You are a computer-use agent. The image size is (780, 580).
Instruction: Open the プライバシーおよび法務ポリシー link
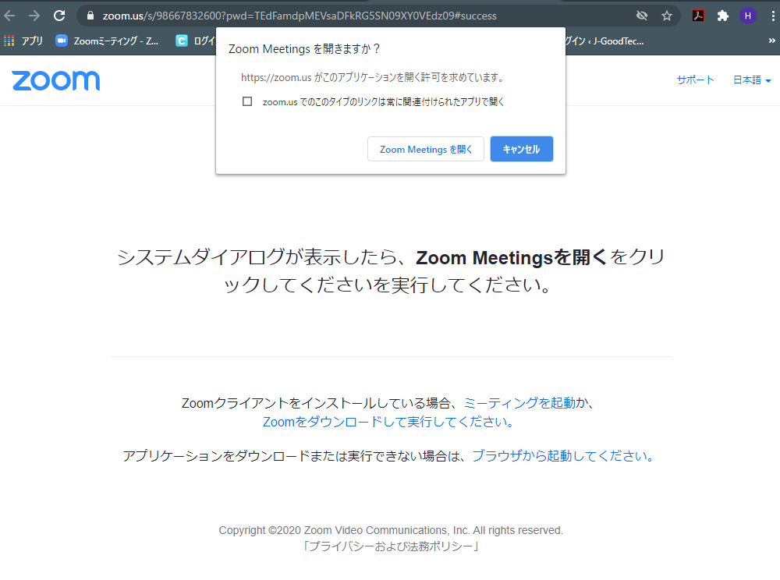(x=391, y=546)
